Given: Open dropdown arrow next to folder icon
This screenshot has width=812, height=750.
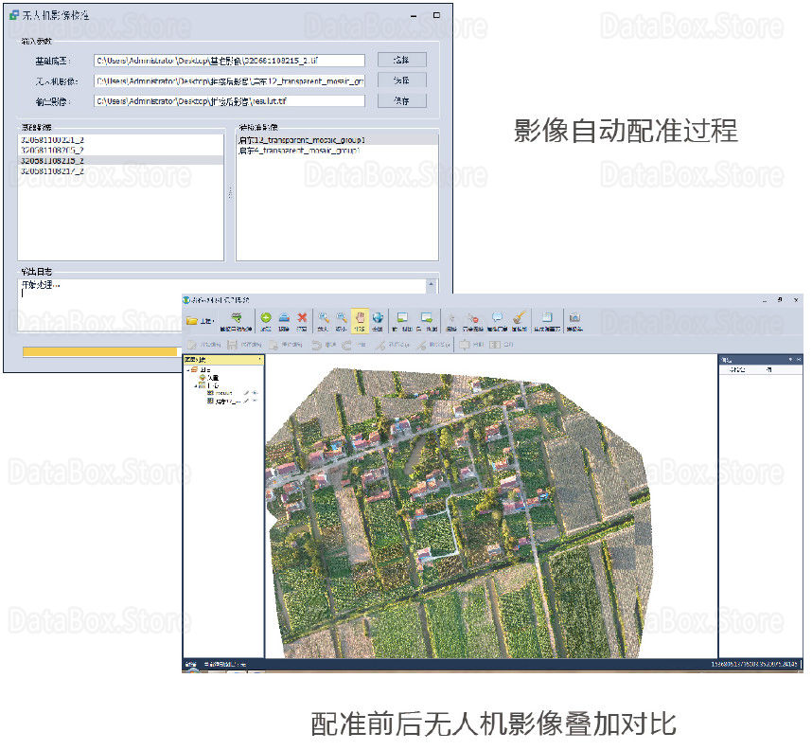Looking at the screenshot, I should [x=213, y=321].
